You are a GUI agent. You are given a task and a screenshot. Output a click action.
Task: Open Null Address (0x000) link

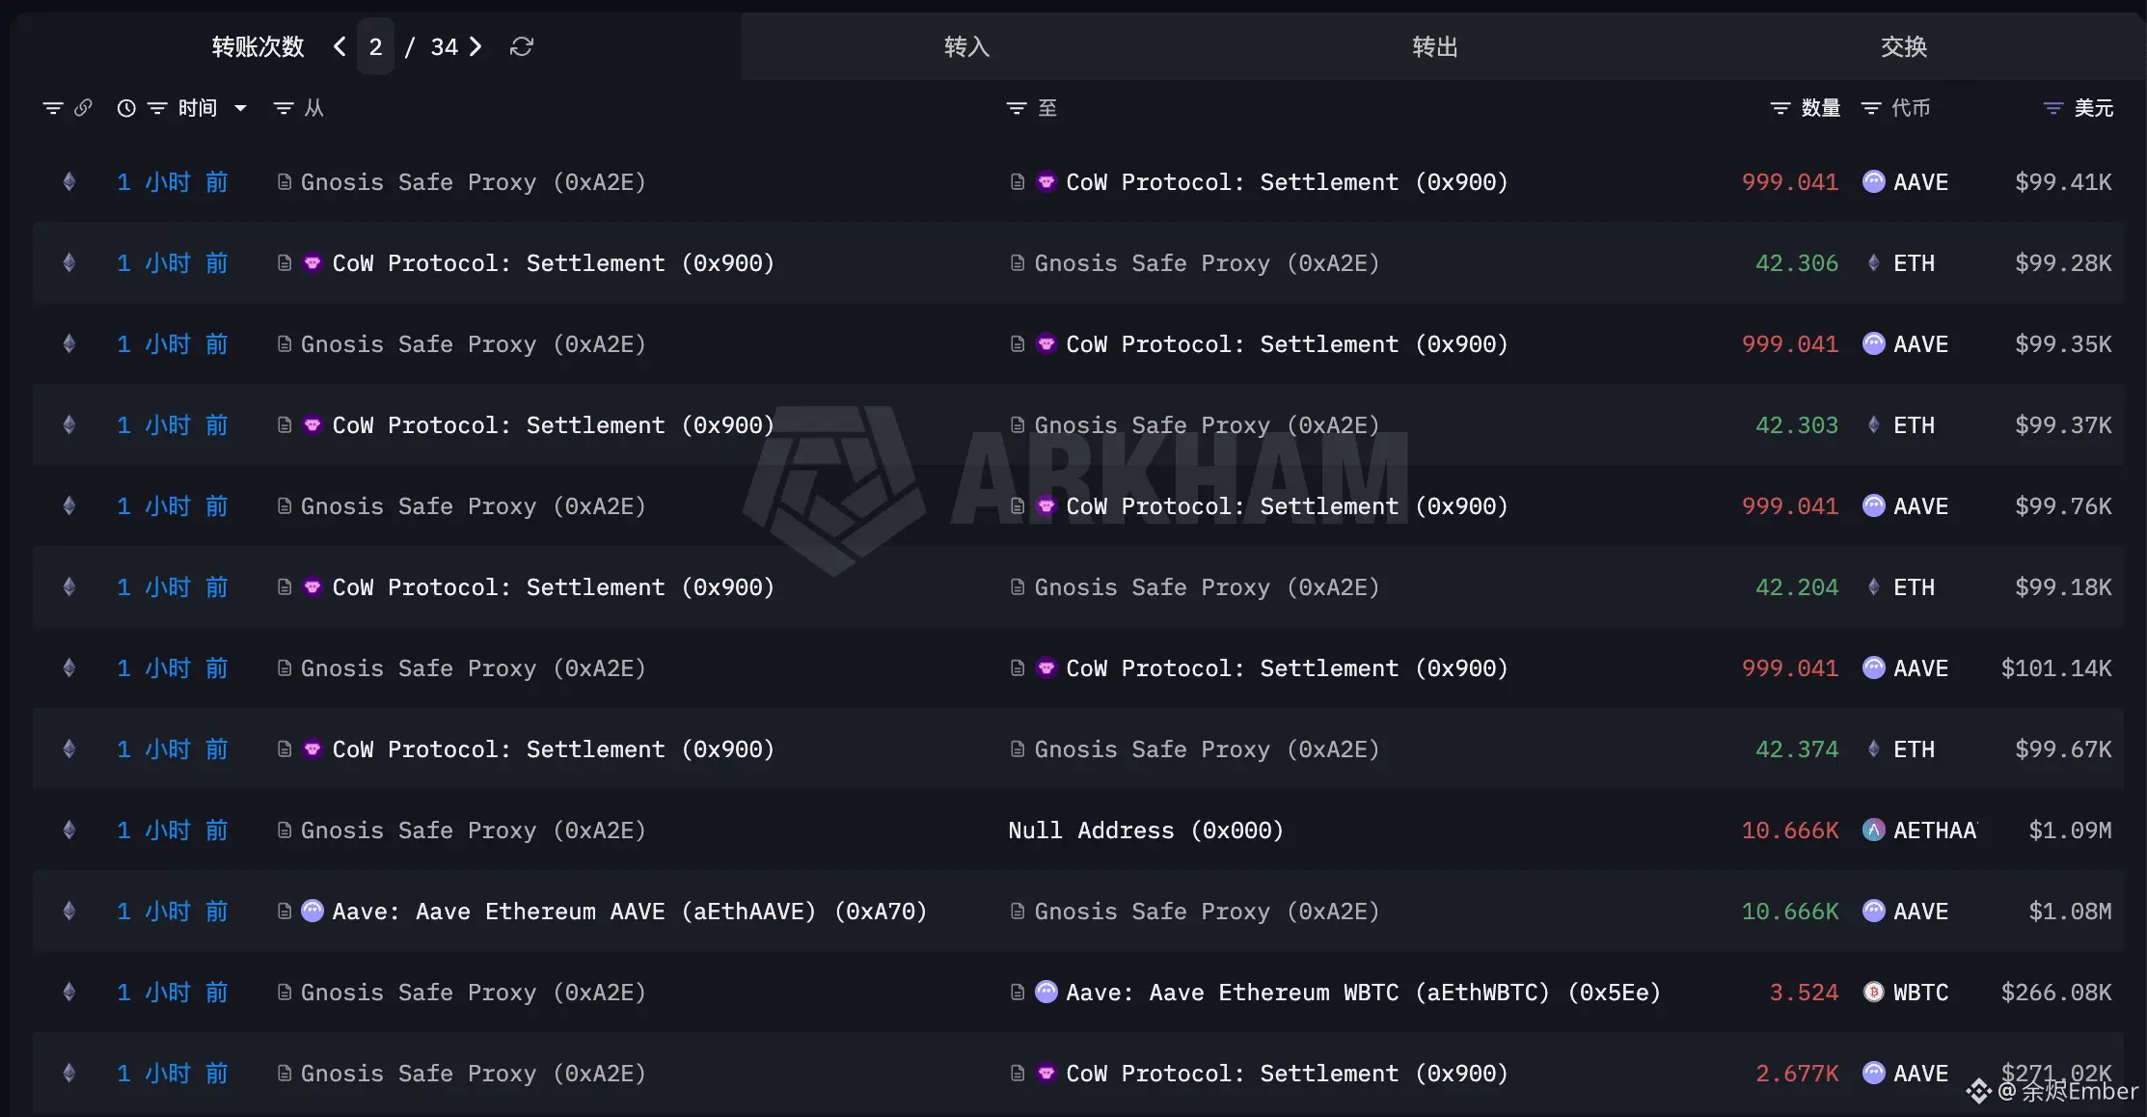tap(1145, 831)
